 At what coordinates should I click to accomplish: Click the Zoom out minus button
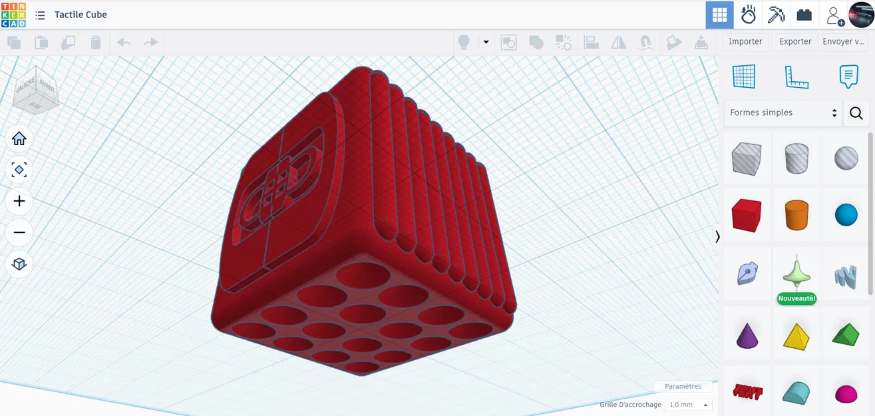19,232
